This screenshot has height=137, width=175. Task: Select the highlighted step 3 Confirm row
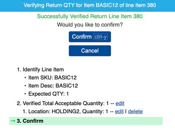pyautogui.click(x=86, y=121)
